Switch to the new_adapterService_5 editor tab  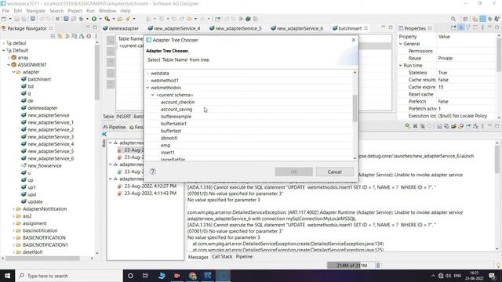pos(235,28)
